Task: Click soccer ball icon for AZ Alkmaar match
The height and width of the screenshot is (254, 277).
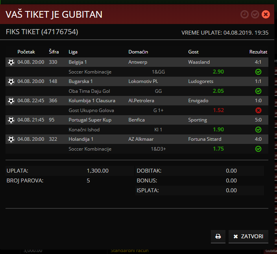Action: coord(11,139)
